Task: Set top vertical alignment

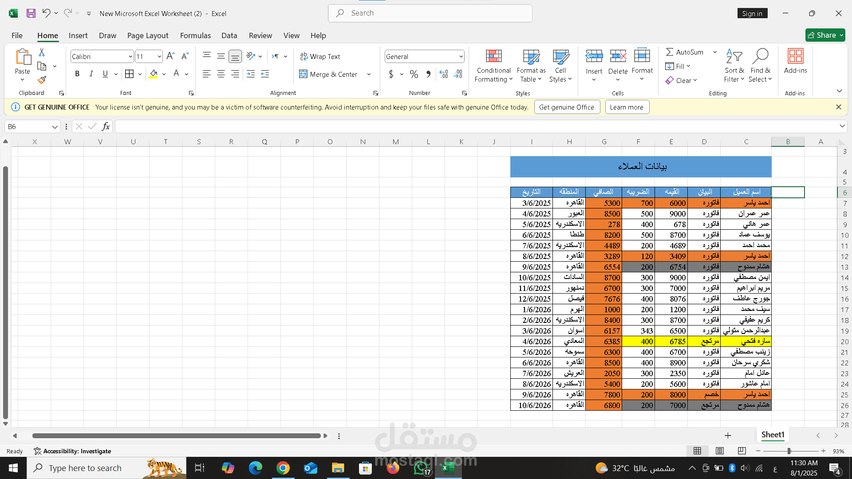Action: (207, 56)
